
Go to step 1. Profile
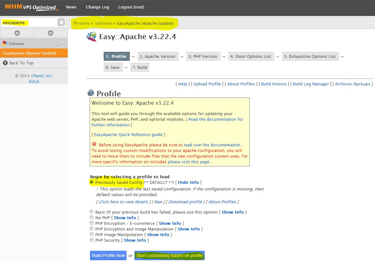click(117, 56)
